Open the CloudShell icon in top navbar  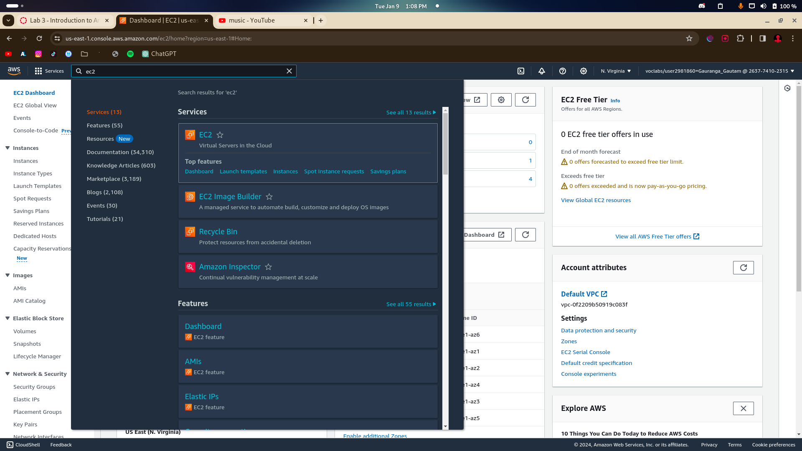[521, 71]
